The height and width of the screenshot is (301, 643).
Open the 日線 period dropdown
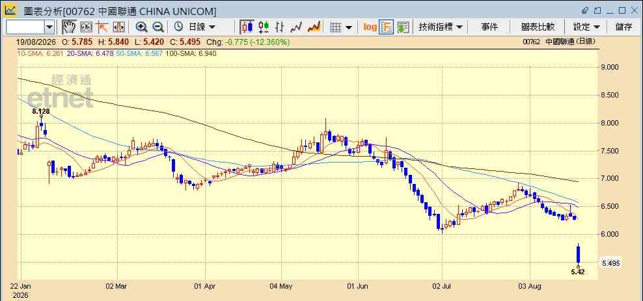[x=201, y=27]
